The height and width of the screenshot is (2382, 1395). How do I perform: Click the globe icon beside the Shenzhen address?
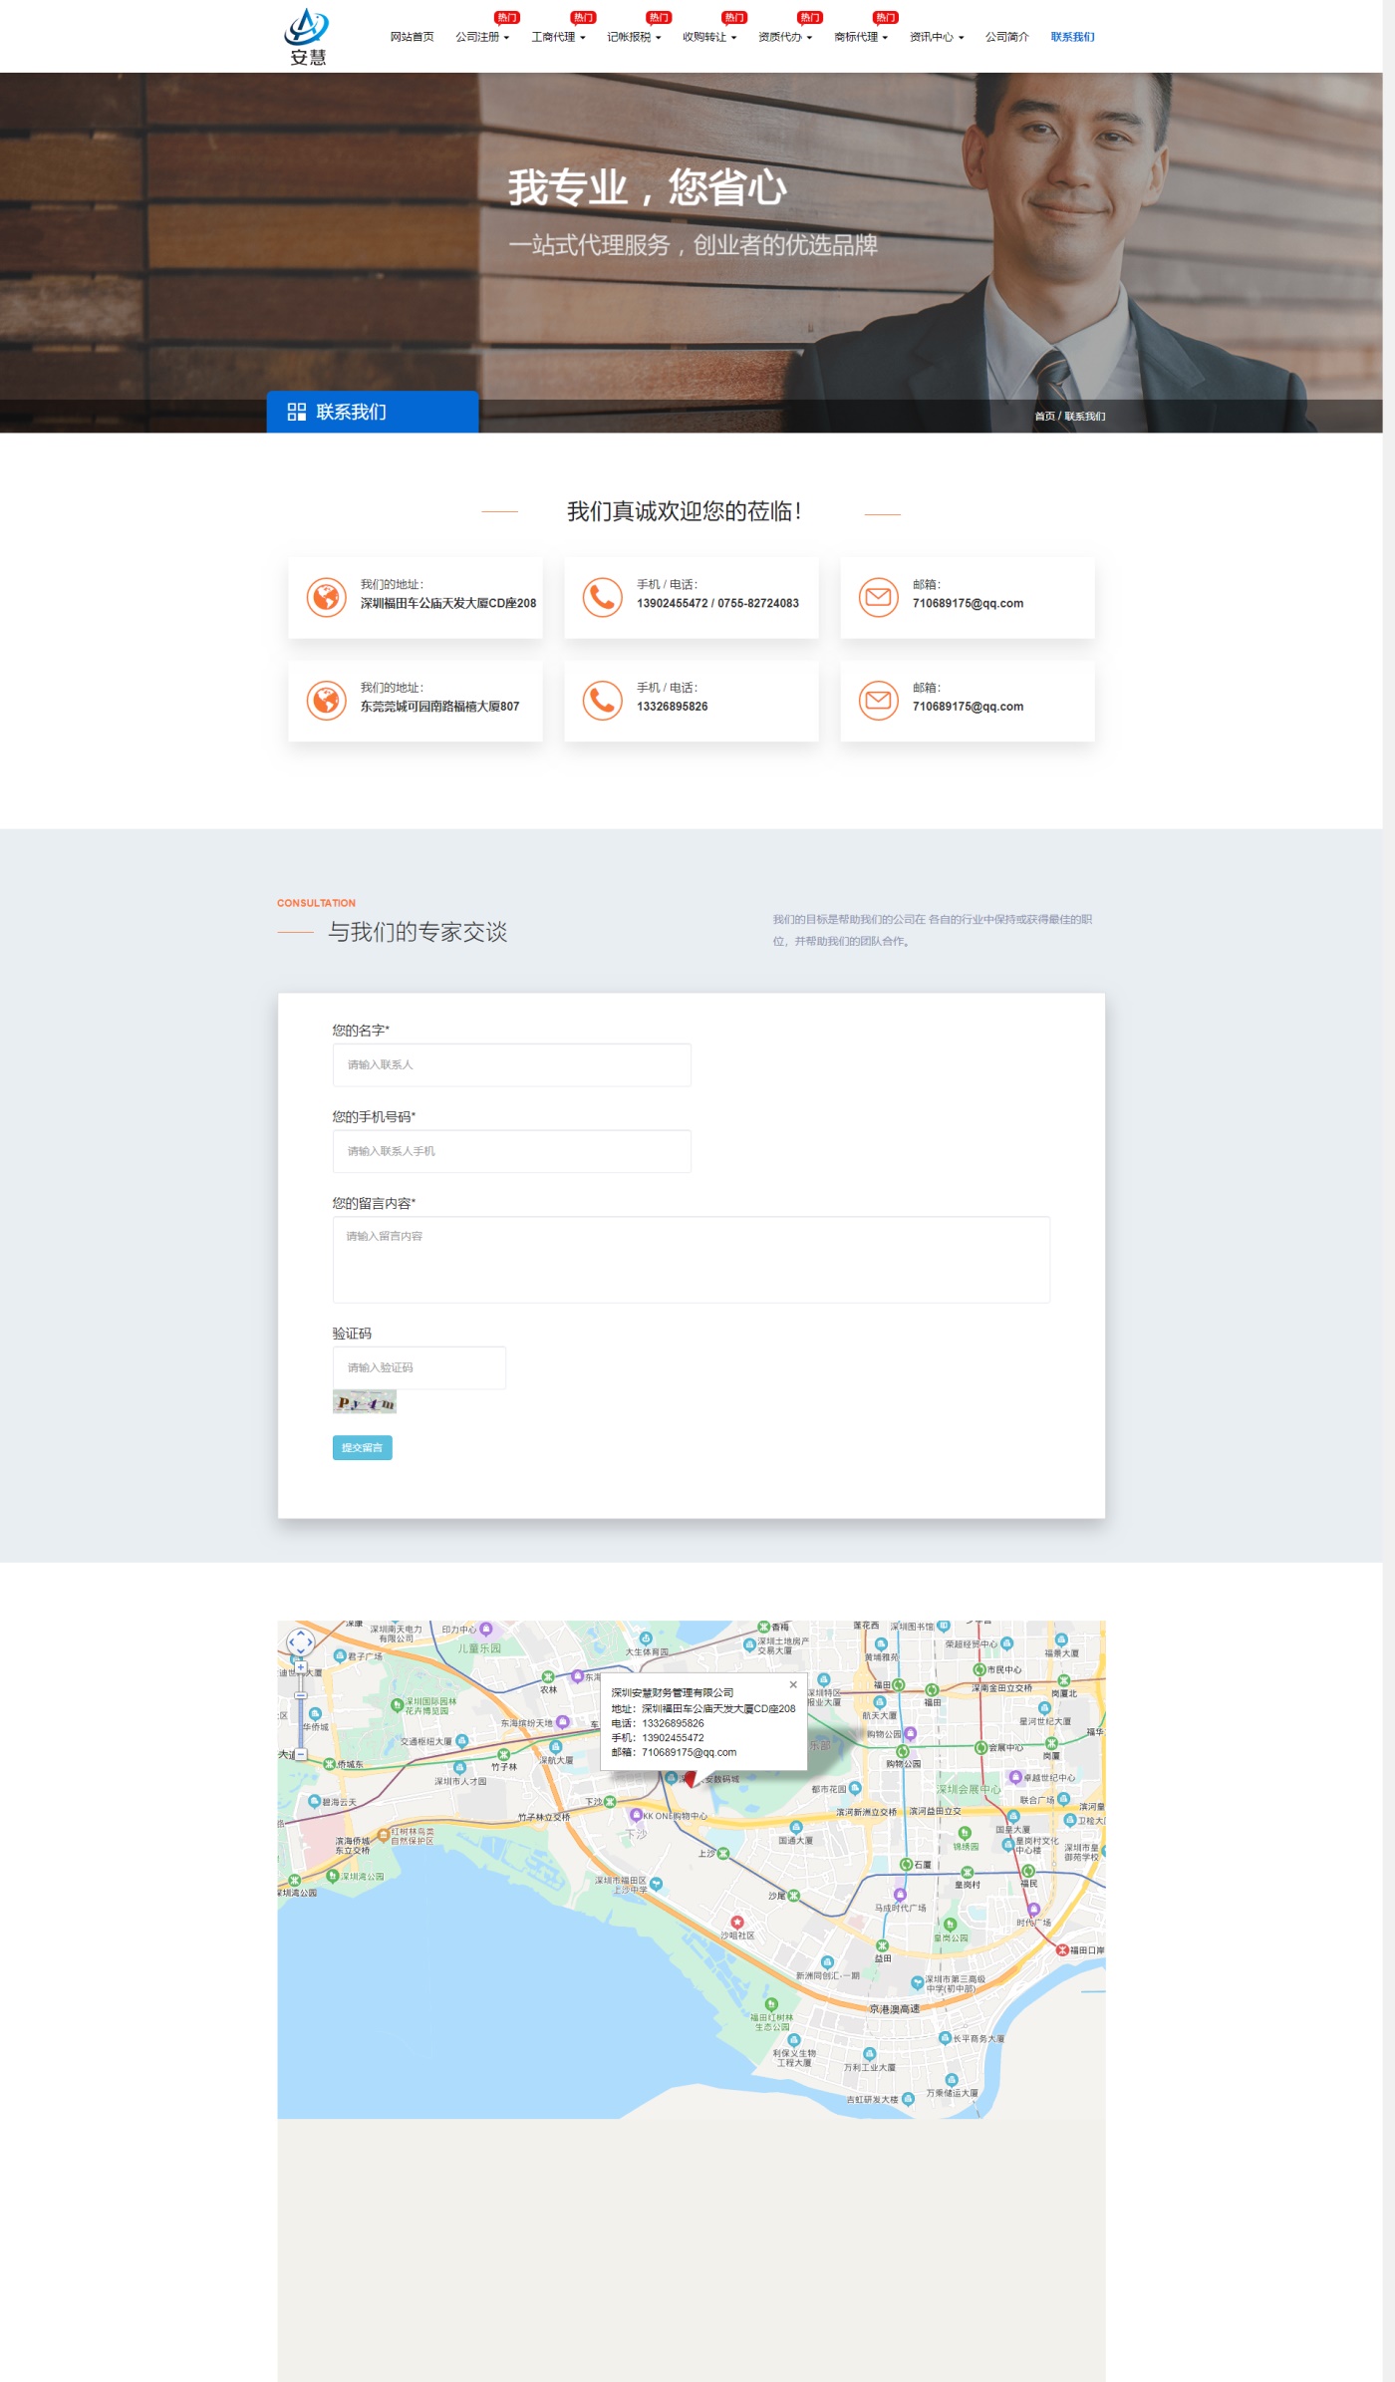click(326, 597)
